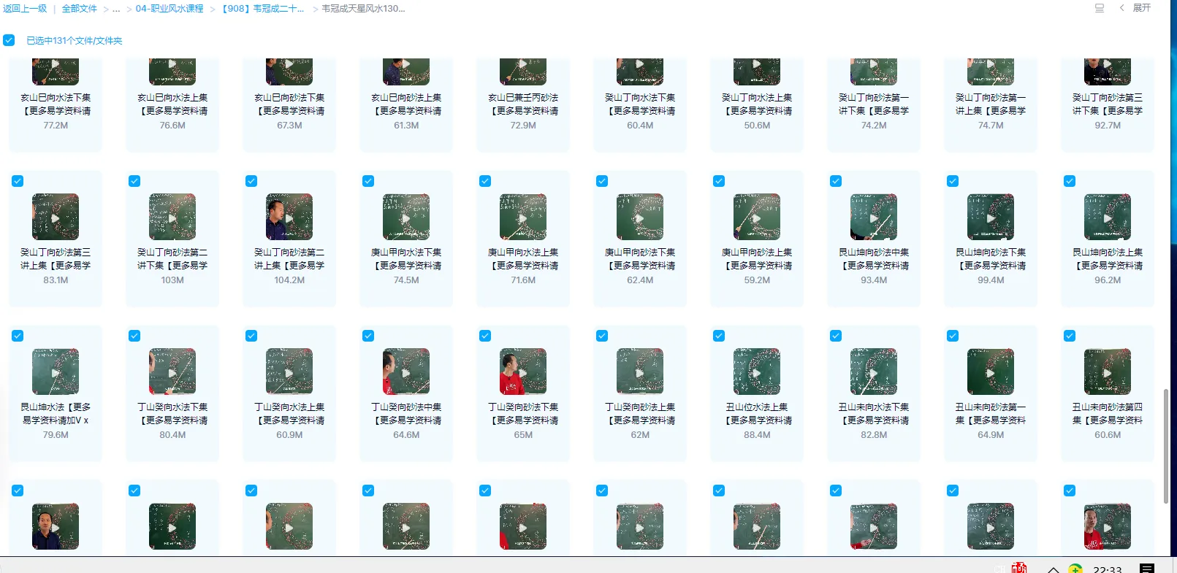Open 丑山未向砂法第一集 video thumbnail
Viewport: 1177px width, 573px height.
pyautogui.click(x=991, y=372)
